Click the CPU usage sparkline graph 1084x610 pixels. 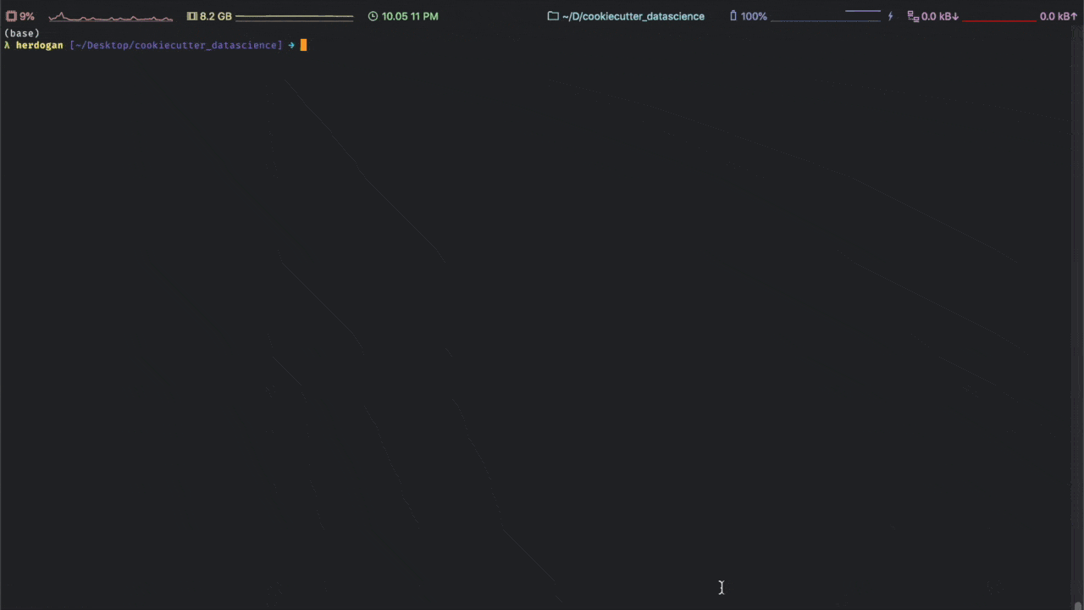pyautogui.click(x=111, y=17)
